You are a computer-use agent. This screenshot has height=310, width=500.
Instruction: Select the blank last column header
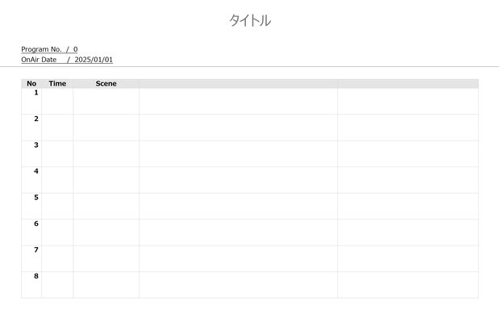408,84
